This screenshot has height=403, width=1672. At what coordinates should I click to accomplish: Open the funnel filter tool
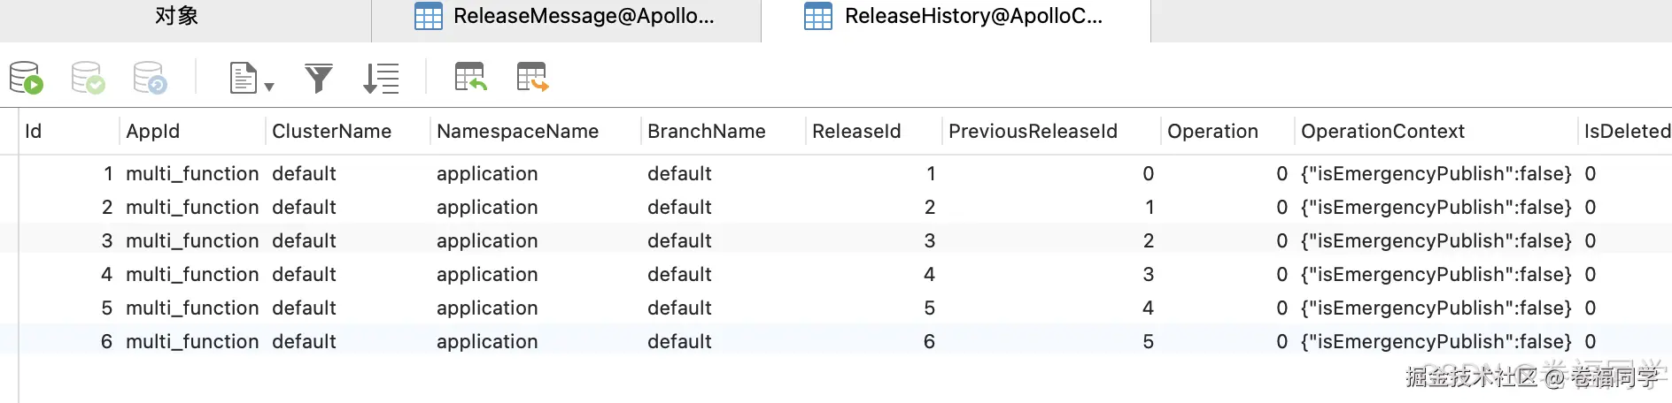[319, 78]
